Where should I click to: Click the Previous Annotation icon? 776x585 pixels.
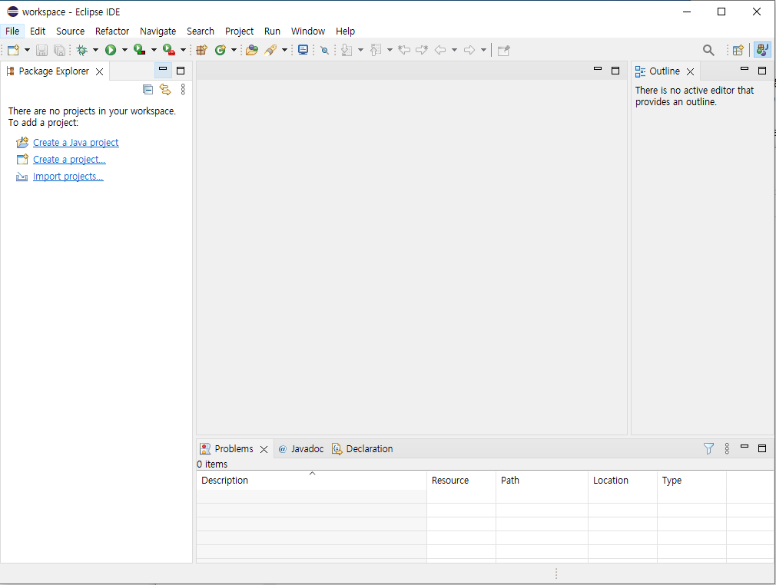[x=376, y=50]
